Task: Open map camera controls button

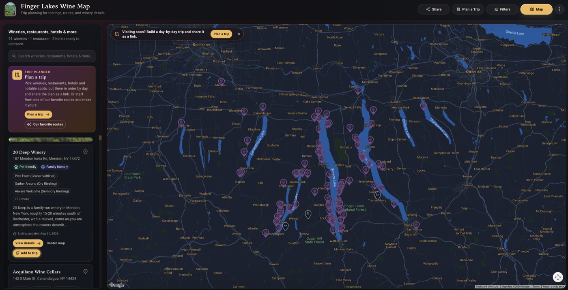Action: coord(558,277)
